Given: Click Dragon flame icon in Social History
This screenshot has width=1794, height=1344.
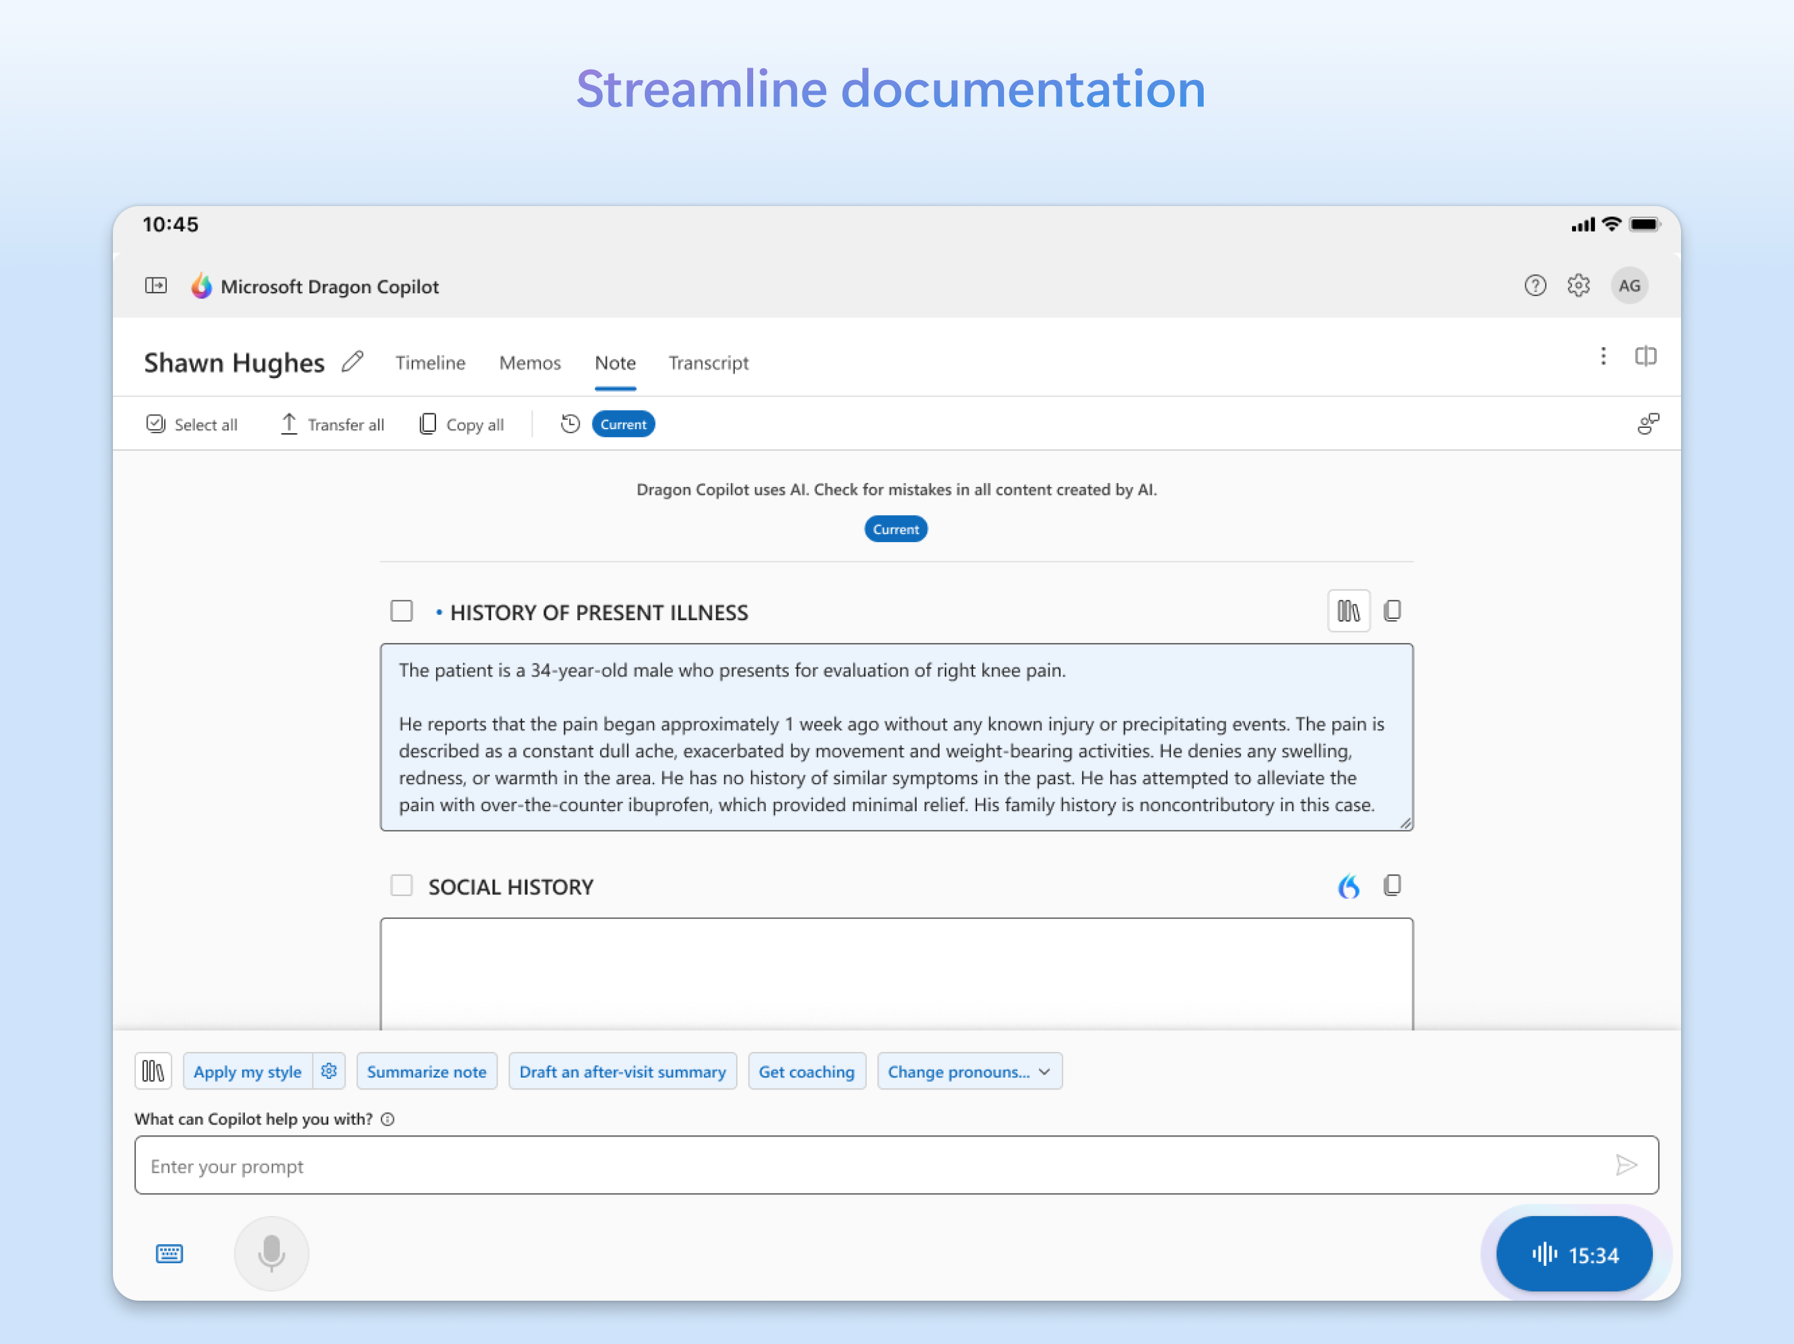Looking at the screenshot, I should (1349, 886).
